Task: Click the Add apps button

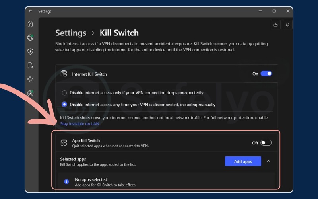Action: [x=243, y=161]
